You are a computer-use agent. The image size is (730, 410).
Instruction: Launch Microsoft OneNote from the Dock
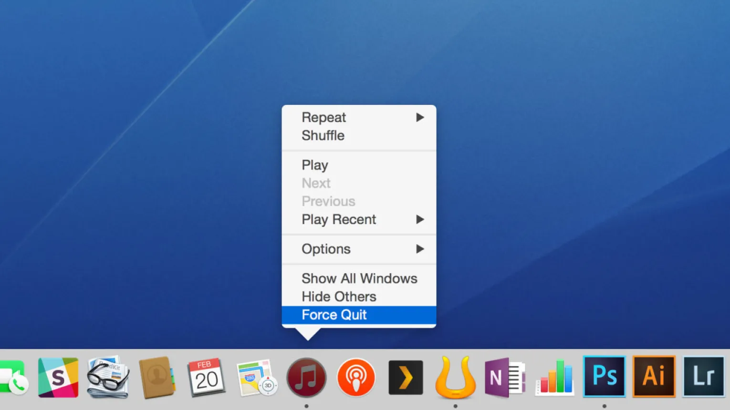point(505,378)
